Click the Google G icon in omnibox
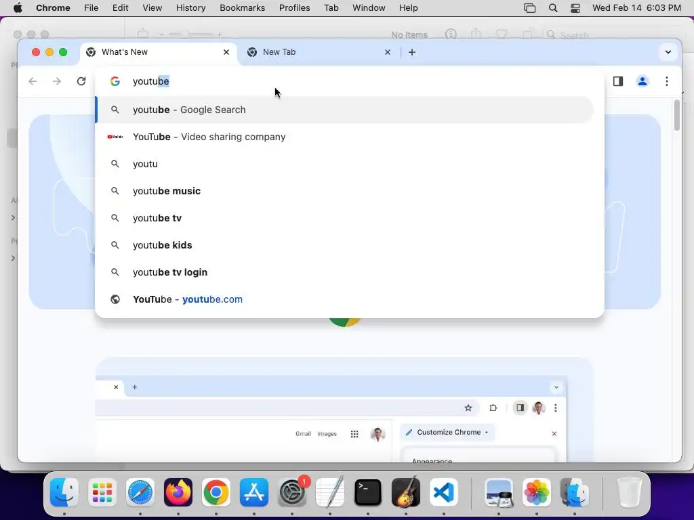 coord(115,81)
